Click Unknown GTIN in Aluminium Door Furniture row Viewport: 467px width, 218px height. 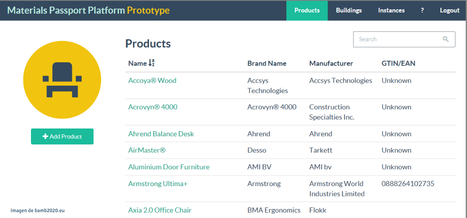(x=396, y=167)
